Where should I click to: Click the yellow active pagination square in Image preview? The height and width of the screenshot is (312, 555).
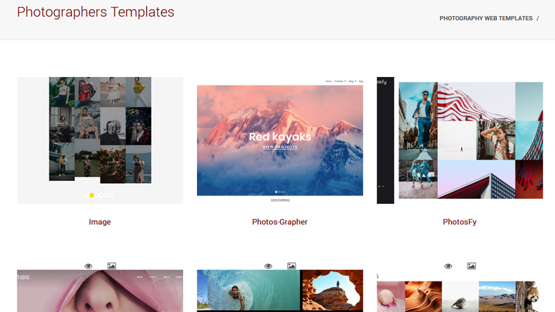click(x=92, y=196)
